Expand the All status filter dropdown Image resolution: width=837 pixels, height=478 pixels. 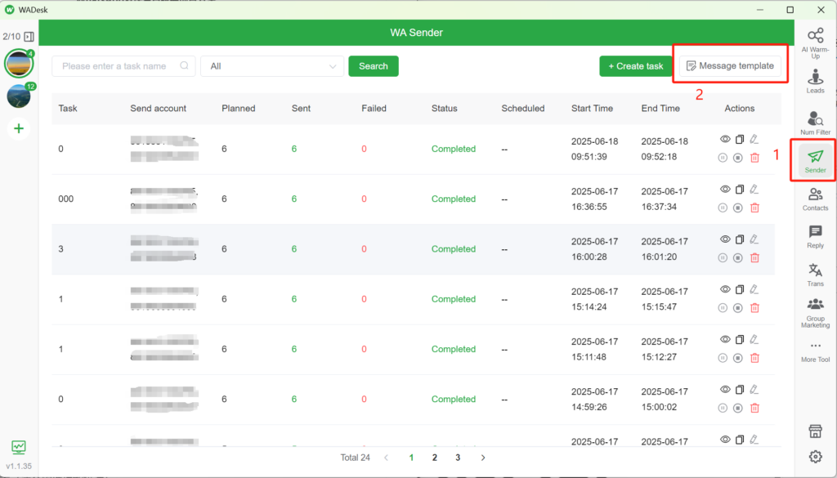tap(272, 66)
